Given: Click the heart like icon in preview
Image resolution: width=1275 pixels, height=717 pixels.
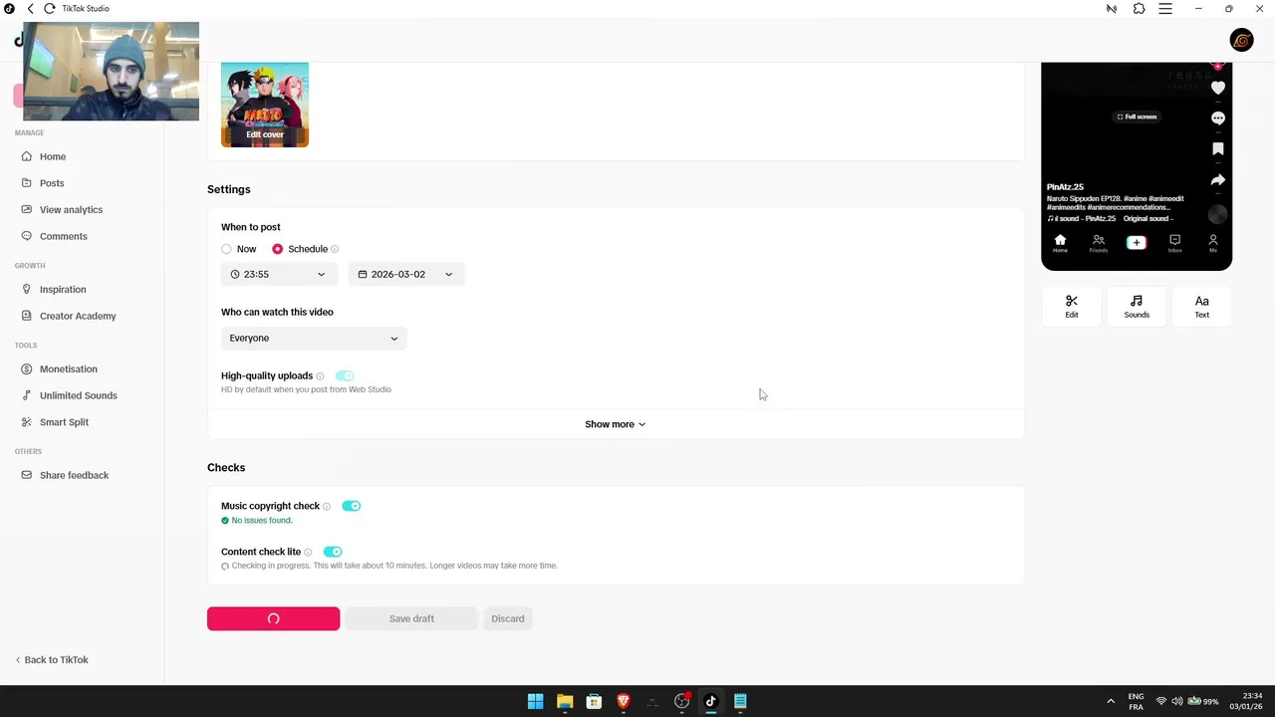Looking at the screenshot, I should click(x=1217, y=88).
